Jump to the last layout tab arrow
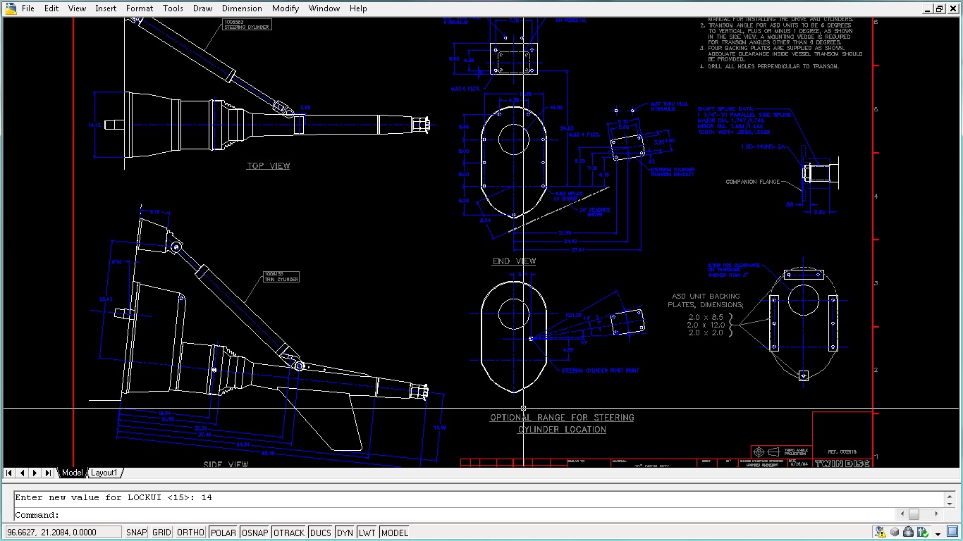The height and width of the screenshot is (541, 963). [48, 473]
